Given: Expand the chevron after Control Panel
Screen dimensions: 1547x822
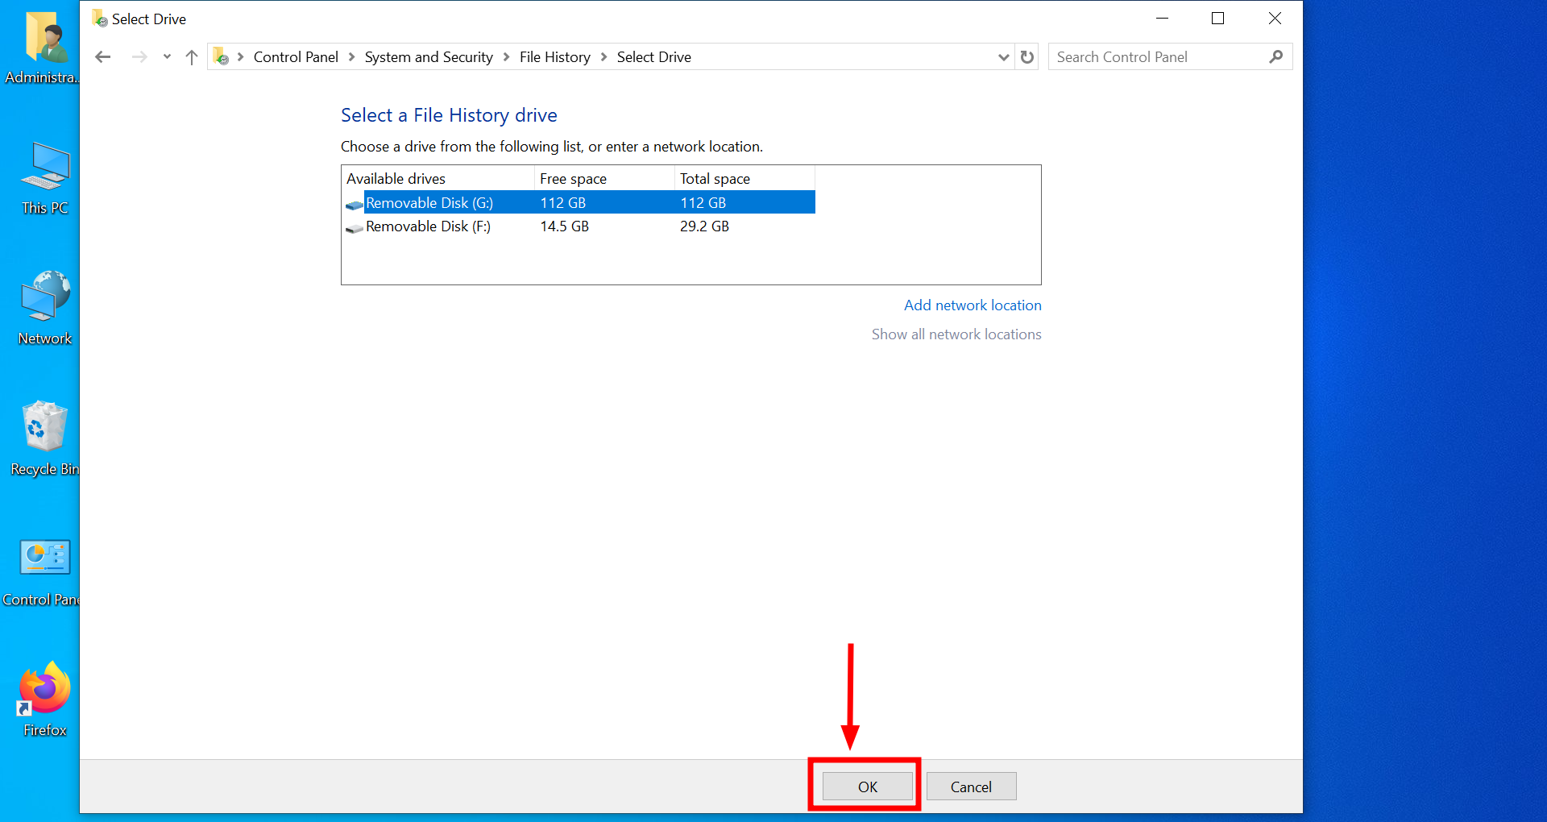Looking at the screenshot, I should (351, 56).
